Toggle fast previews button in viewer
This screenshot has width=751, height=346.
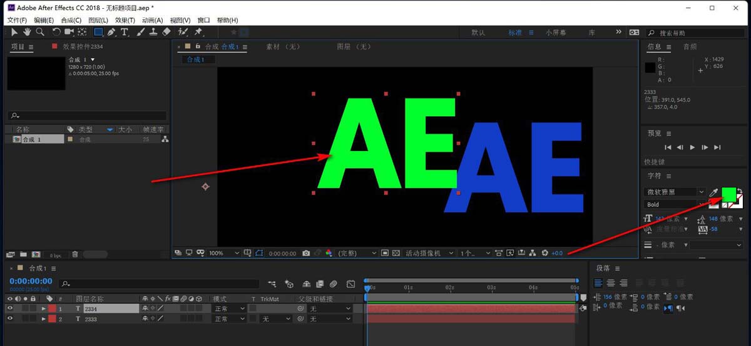coord(510,253)
